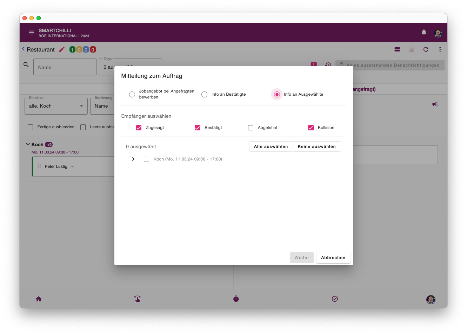467x334 pixels.
Task: Click the refresh icon in the toolbar
Action: (426, 49)
